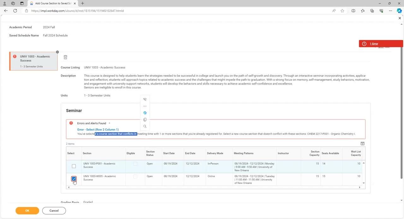Image resolution: width=404 pixels, height=219 pixels.
Task: Copy selected text via the mini menu copy icon
Action: point(145,120)
